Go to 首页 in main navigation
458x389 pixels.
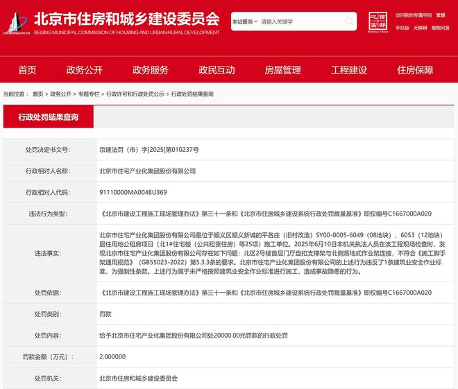click(27, 70)
